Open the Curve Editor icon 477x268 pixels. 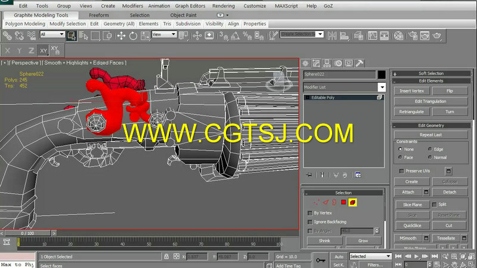[372, 36]
